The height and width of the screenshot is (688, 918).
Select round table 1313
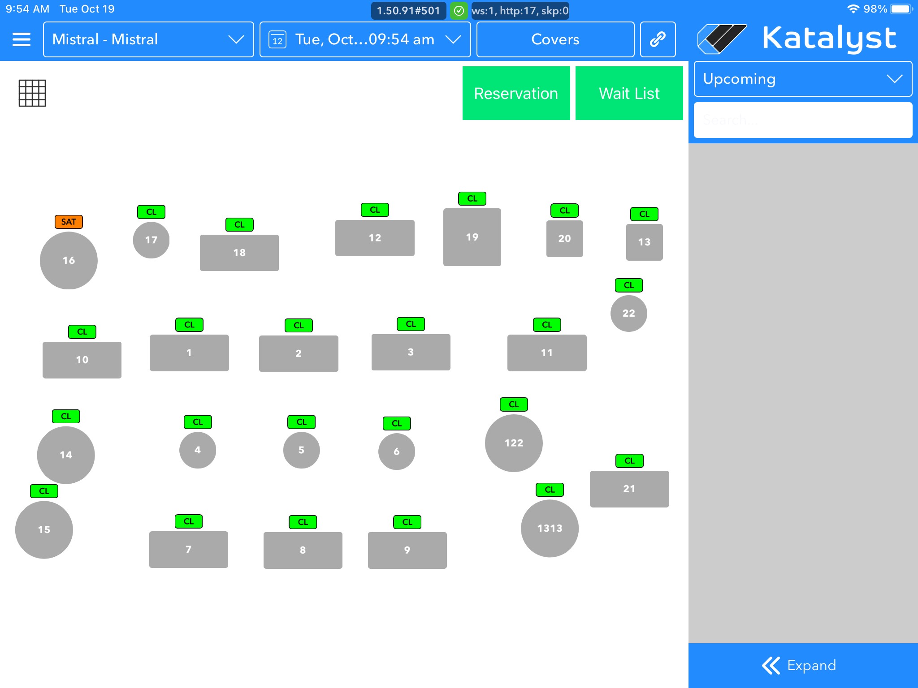[x=550, y=528]
